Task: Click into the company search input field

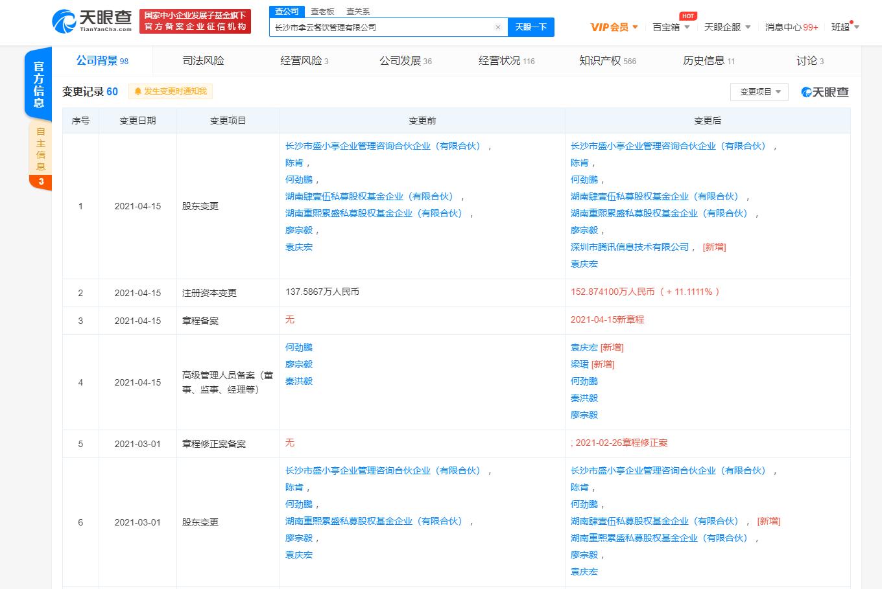Action: point(383,27)
